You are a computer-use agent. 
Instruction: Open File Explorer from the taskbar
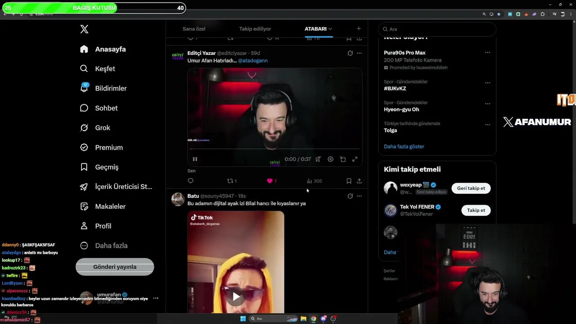304,319
